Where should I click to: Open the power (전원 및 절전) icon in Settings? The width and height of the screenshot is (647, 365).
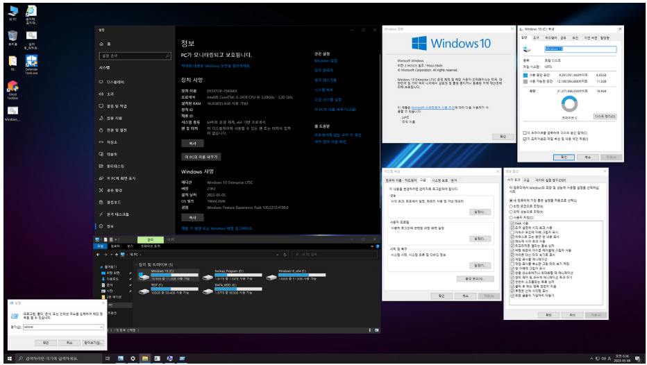pyautogui.click(x=101, y=130)
